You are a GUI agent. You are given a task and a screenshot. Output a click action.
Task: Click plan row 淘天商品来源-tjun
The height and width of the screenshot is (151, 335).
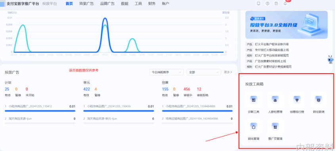40,120
